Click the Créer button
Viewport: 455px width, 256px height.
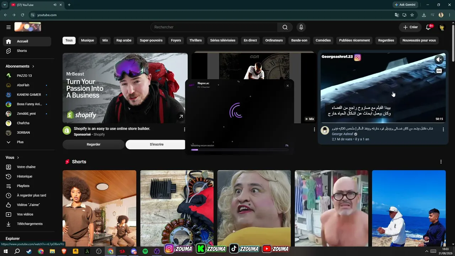(x=410, y=27)
